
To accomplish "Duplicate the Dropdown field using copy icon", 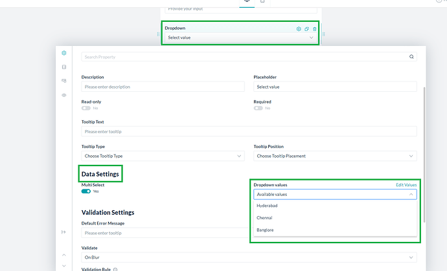I will (307, 29).
